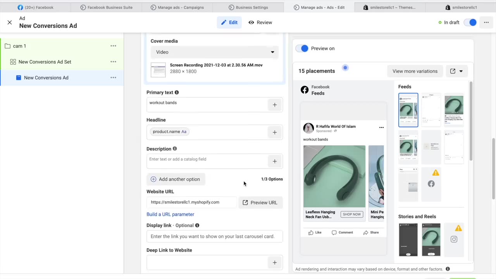Image resolution: width=496 pixels, height=279 pixels.
Task: Click the plus button in Deep Link to Website
Action: [275, 263]
